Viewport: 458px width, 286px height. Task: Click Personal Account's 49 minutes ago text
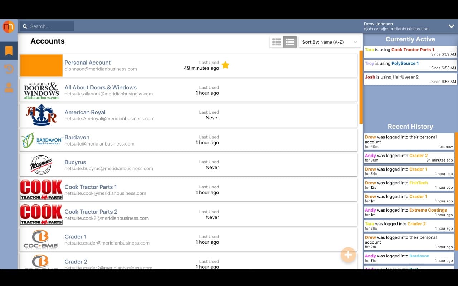[201, 68]
